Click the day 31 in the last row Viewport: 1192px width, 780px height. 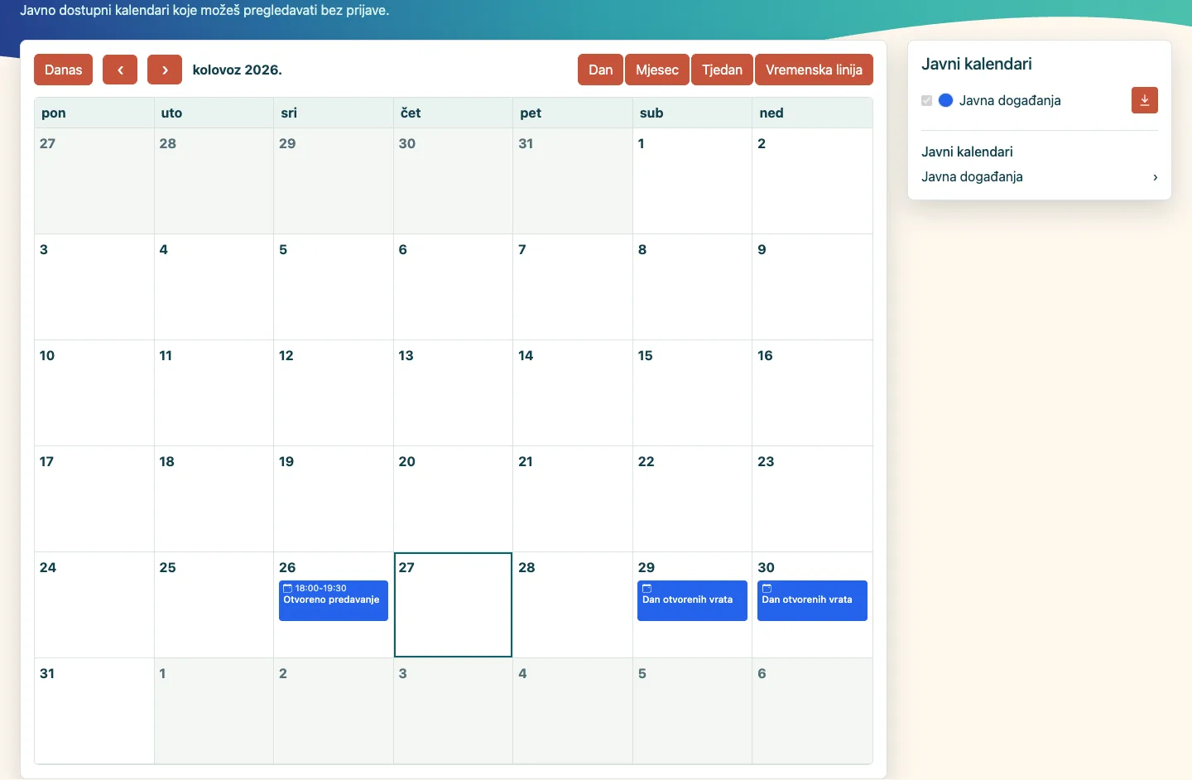(47, 673)
